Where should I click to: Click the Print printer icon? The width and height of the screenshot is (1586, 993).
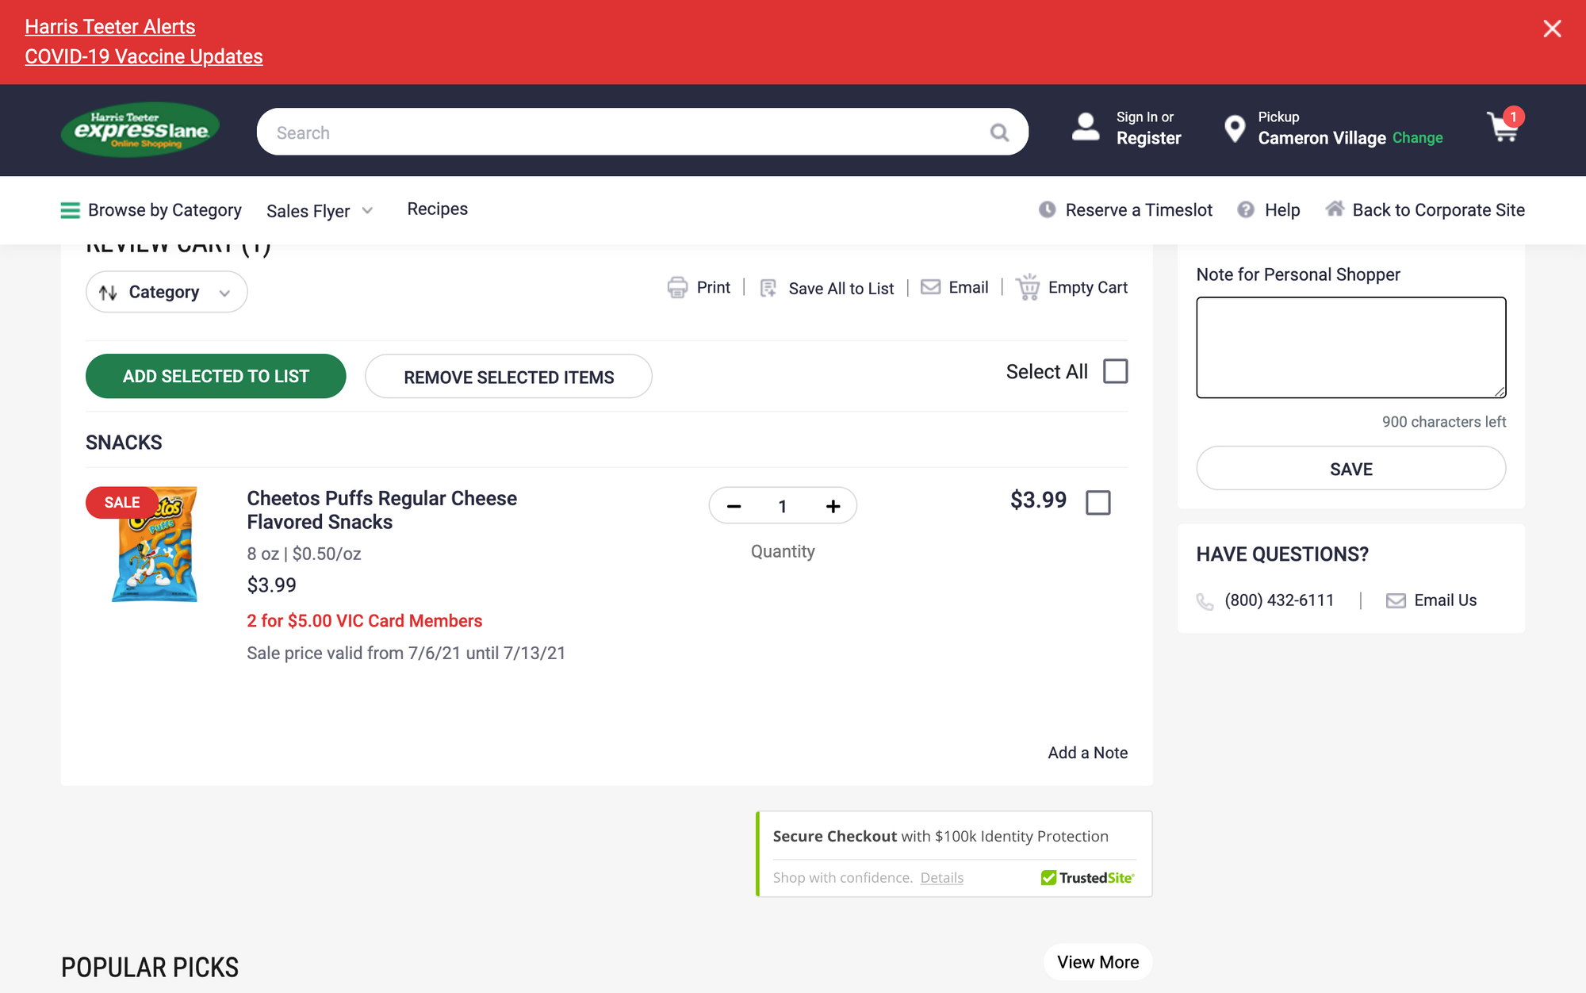point(677,287)
